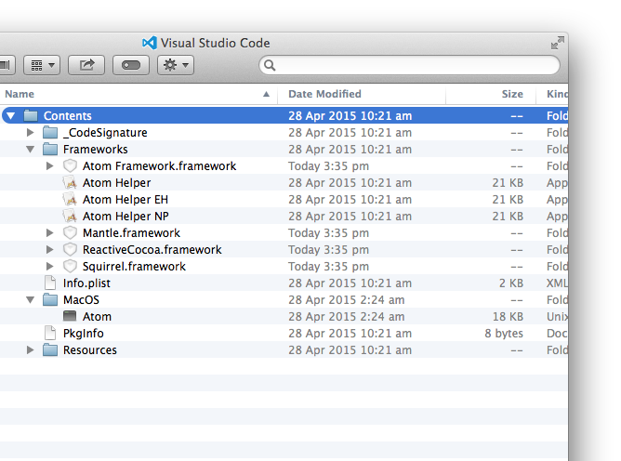Screen dimensions: 621x461
Task: Collapse the Frameworks folder triangle
Action: point(30,150)
